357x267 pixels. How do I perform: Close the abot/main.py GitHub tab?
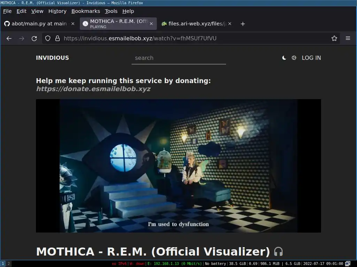click(73, 24)
